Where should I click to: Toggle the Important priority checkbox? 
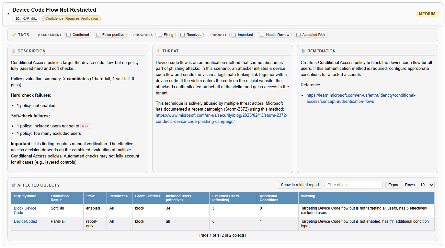tap(234, 35)
